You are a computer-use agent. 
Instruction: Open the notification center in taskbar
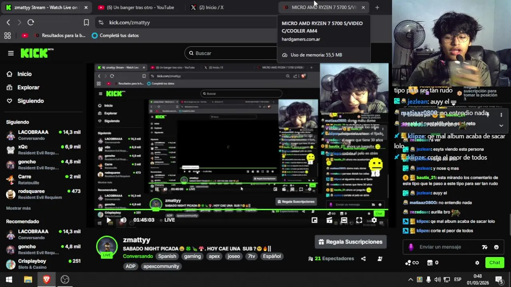(499, 279)
